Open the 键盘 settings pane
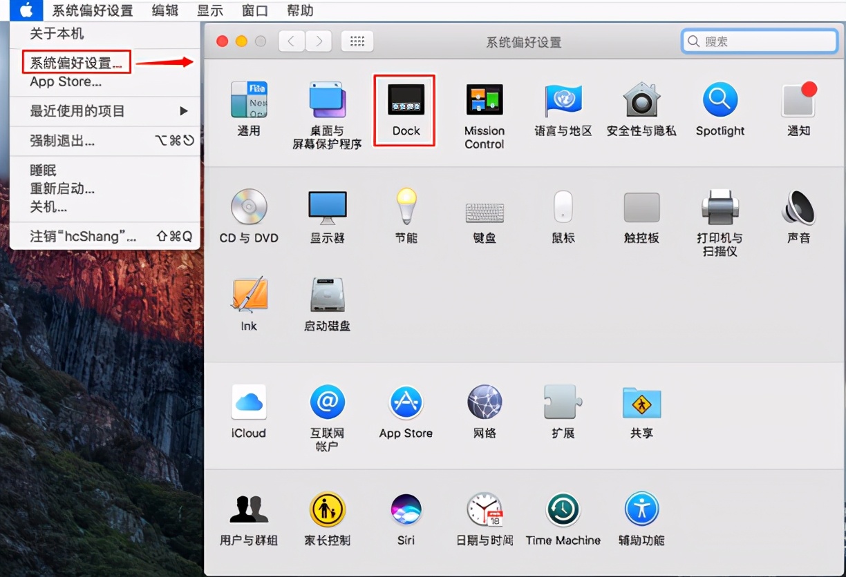This screenshot has height=577, width=846. pyautogui.click(x=484, y=209)
